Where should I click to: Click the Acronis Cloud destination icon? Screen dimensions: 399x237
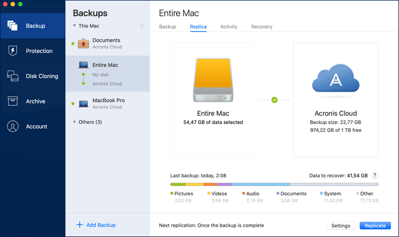[x=336, y=78]
